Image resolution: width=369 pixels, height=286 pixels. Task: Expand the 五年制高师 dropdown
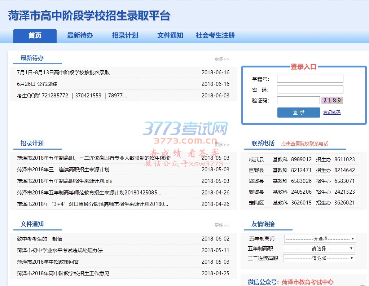click(x=320, y=239)
